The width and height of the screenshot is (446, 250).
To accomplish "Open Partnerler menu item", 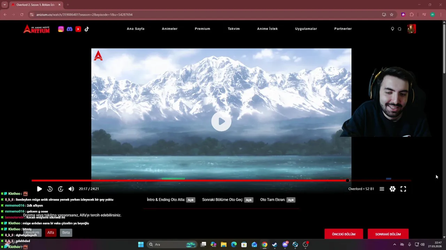I will tap(343, 29).
